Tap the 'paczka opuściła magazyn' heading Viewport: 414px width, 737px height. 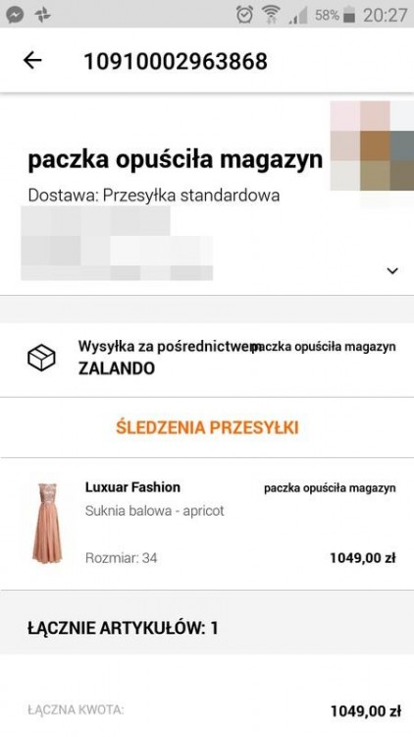click(x=176, y=161)
